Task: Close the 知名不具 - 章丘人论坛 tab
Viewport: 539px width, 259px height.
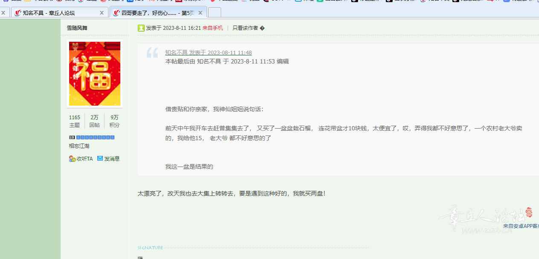Action: tap(102, 13)
